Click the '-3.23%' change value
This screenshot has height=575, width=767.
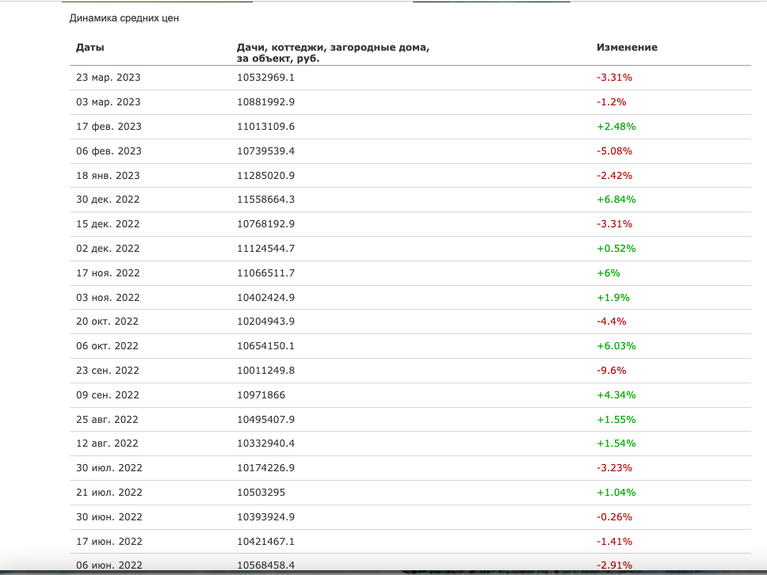click(614, 467)
